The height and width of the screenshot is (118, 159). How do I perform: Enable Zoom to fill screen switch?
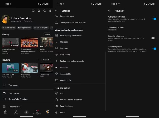(153, 38)
